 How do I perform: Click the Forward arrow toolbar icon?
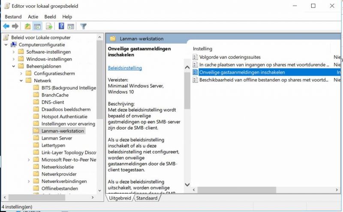coord(15,27)
